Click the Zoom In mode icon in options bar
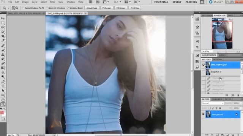The height and width of the screenshot is (136, 243). click(x=13, y=8)
